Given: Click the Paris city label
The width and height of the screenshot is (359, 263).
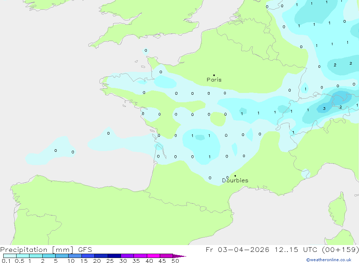Looking at the screenshot, I should pyautogui.click(x=214, y=80).
